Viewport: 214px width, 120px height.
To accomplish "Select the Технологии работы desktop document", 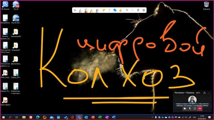I will [x=5, y=61].
